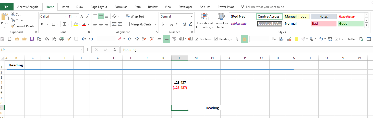373x118 pixels.
Task: Apply the Good cell style
Action: 351,23
